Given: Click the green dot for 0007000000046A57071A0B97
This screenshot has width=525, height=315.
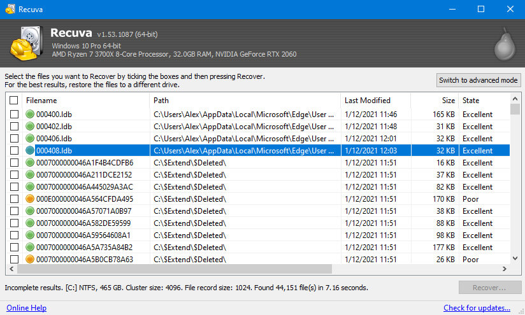Looking at the screenshot, I should pos(30,211).
